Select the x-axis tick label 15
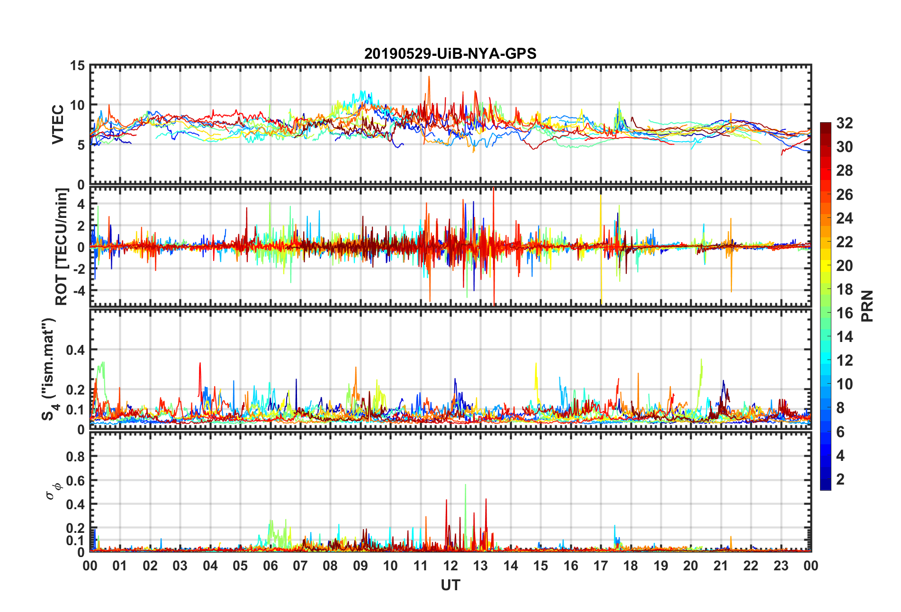 pyautogui.click(x=541, y=566)
